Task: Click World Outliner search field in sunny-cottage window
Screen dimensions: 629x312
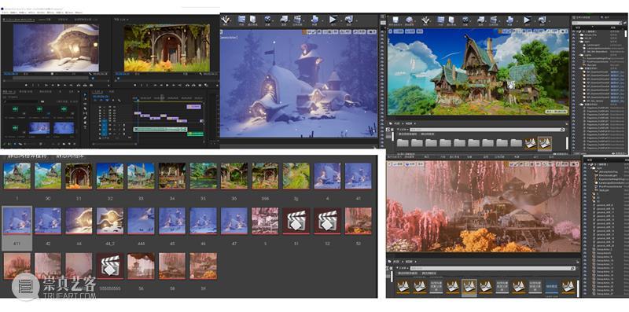Action: pyautogui.click(x=596, y=23)
